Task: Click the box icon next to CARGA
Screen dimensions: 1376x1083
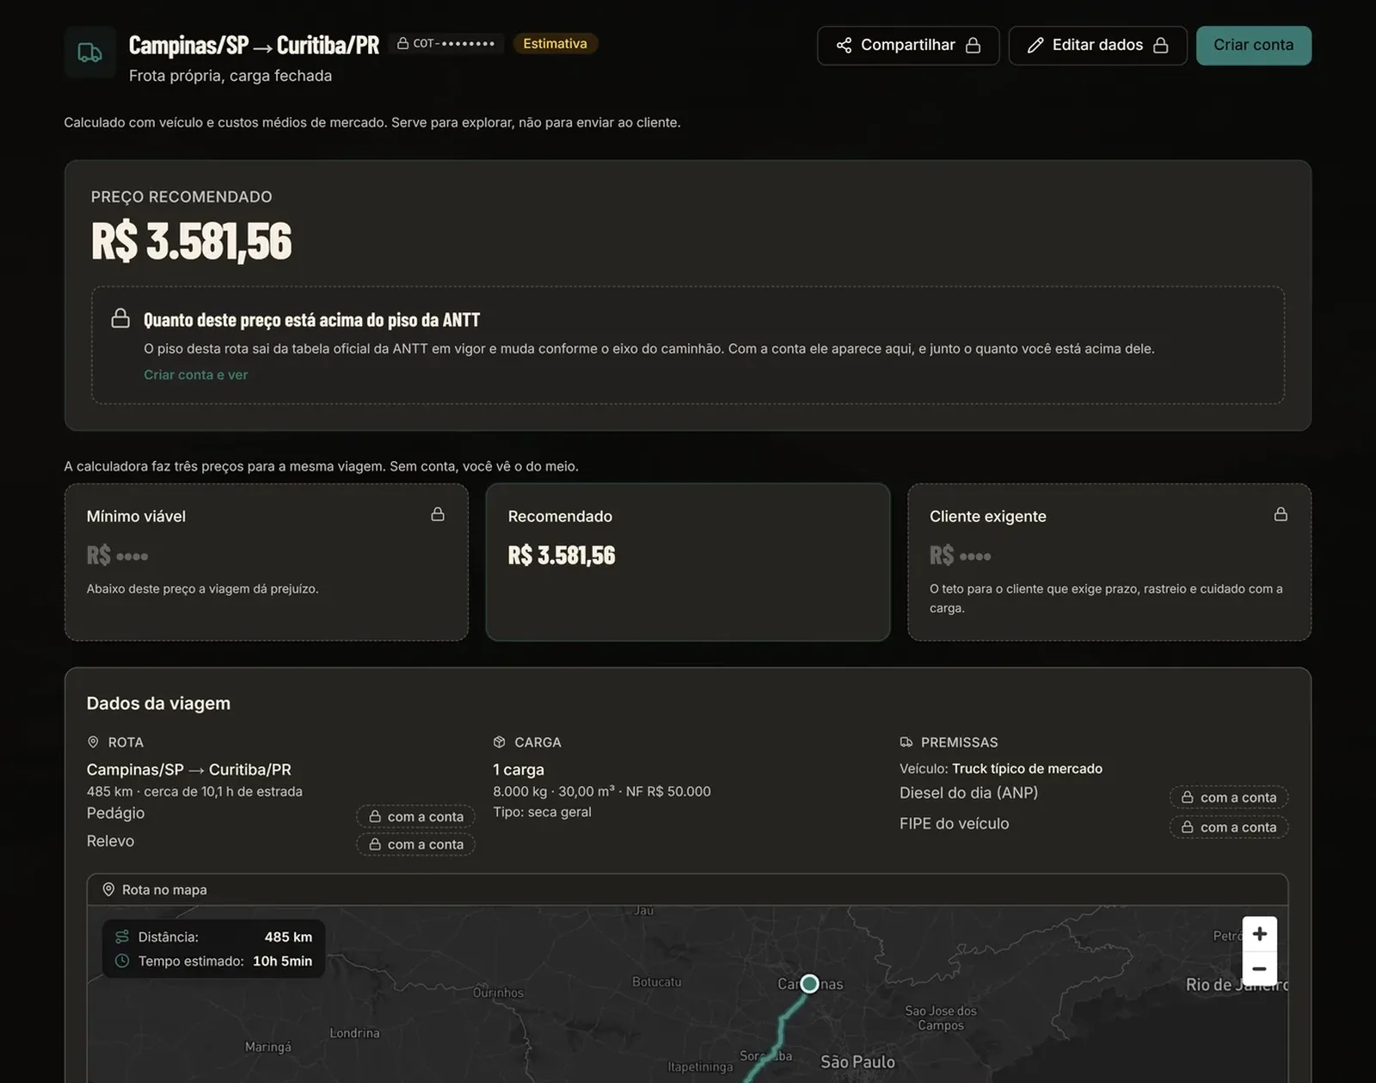Action: 499,741
